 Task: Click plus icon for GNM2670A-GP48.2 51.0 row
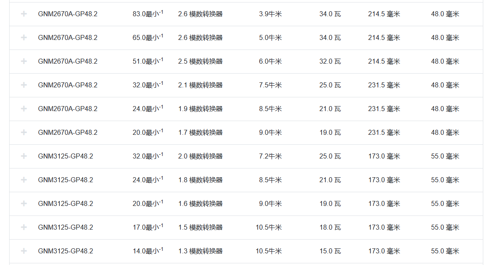(24, 61)
